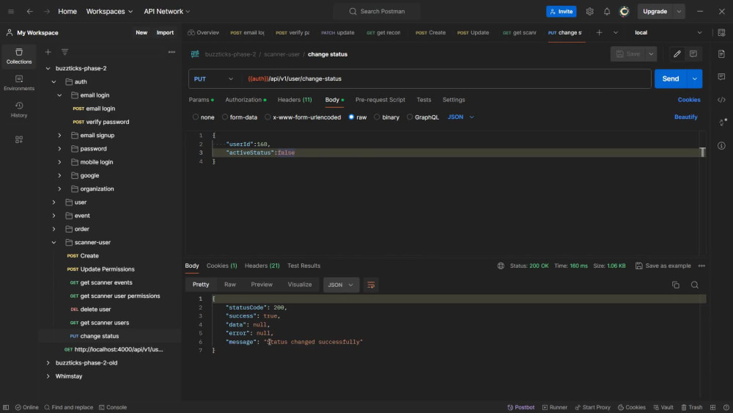Search within response icon

pos(695,285)
